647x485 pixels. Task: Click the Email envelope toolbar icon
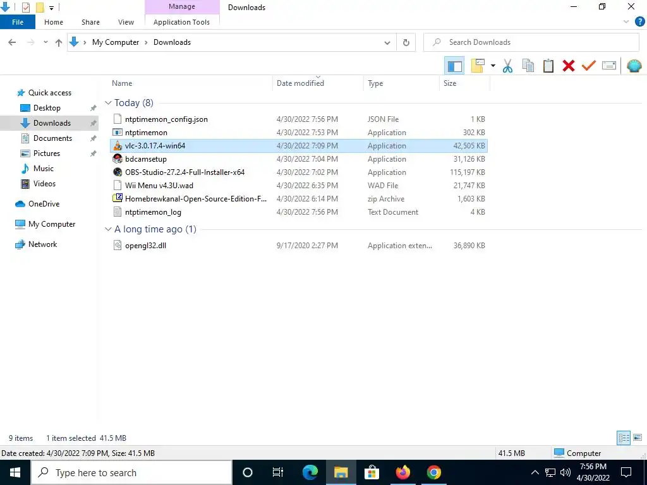point(609,66)
